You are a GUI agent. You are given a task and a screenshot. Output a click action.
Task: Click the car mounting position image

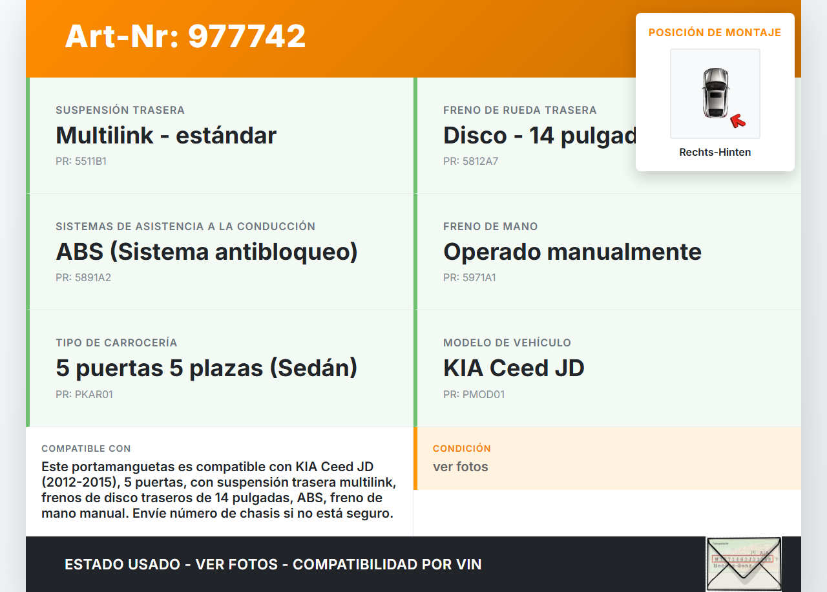pyautogui.click(x=715, y=94)
